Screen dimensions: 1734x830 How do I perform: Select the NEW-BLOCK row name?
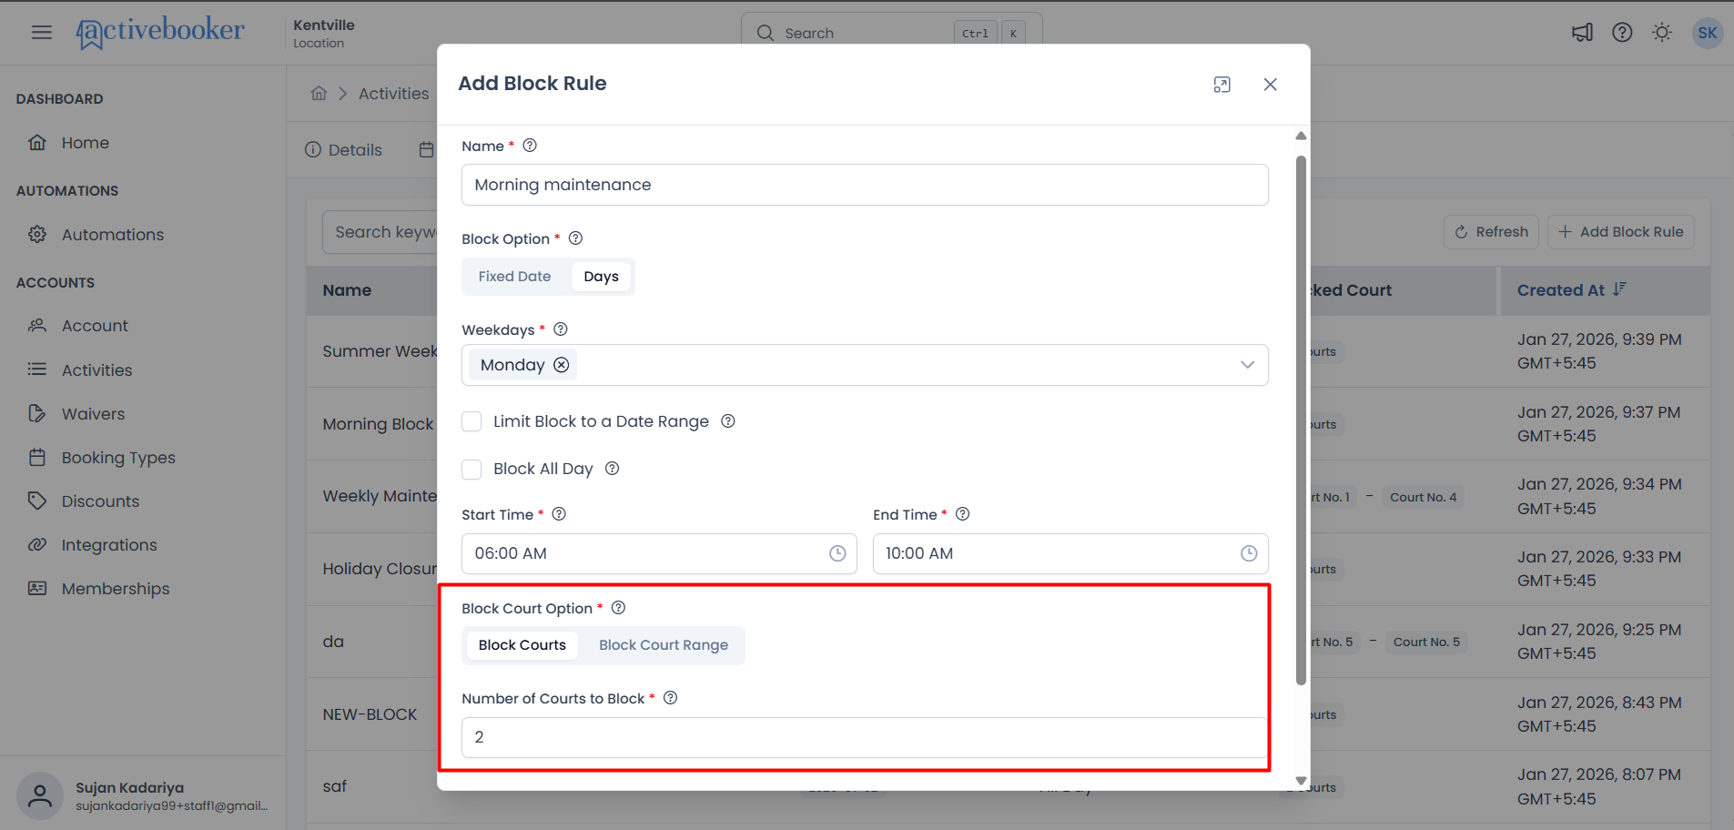pyautogui.click(x=370, y=714)
